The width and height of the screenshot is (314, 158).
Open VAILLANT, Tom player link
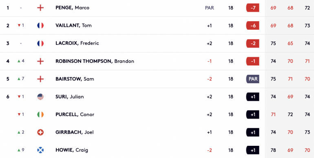pyautogui.click(x=73, y=26)
